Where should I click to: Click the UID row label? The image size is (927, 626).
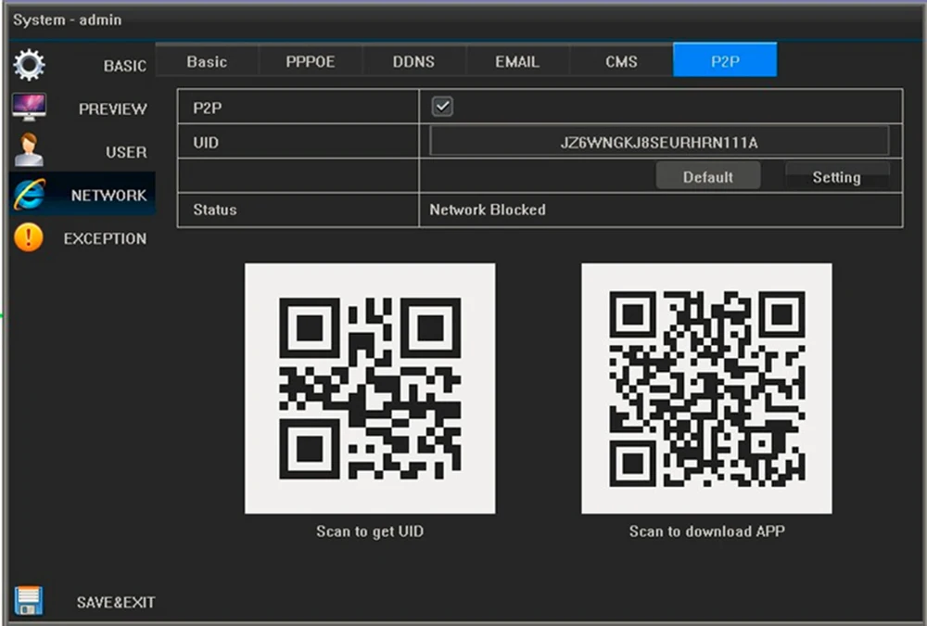point(206,143)
